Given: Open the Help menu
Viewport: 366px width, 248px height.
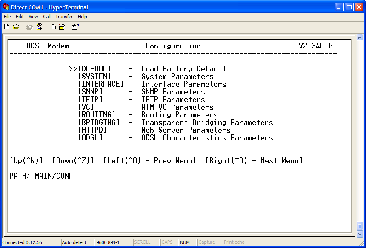Looking at the screenshot, I should tap(82, 17).
